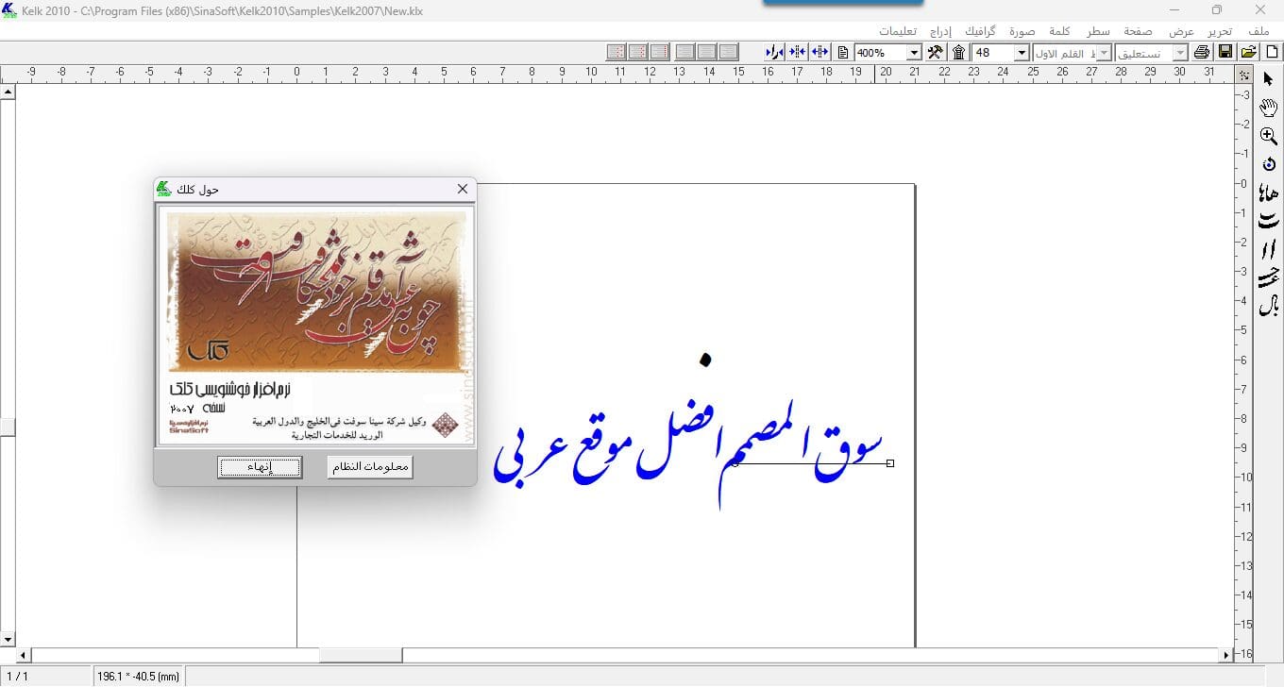
Task: Click the compress horizontal spacing arrows icon
Action: click(797, 52)
